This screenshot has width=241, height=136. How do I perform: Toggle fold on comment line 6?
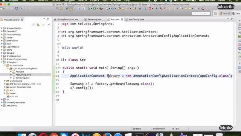click(60, 44)
